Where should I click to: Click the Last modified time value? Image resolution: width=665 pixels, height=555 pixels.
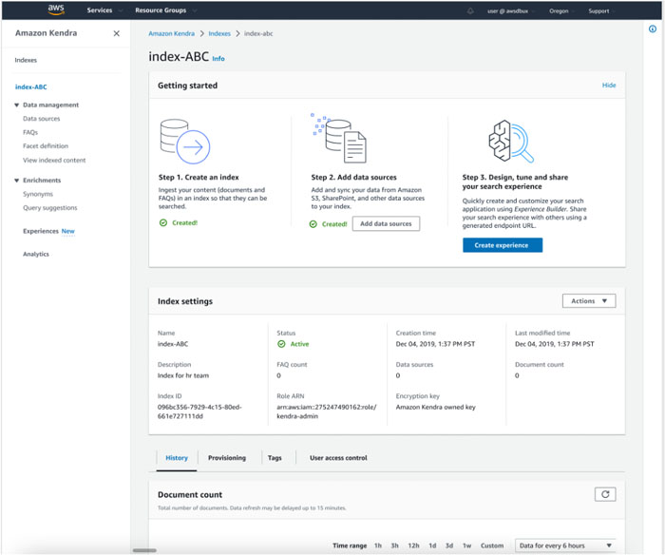[554, 344]
